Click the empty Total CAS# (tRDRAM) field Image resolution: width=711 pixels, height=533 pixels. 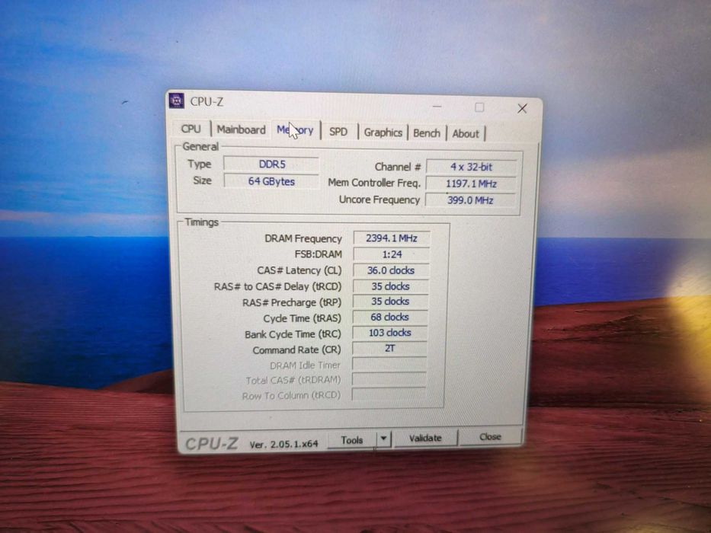pyautogui.click(x=389, y=379)
